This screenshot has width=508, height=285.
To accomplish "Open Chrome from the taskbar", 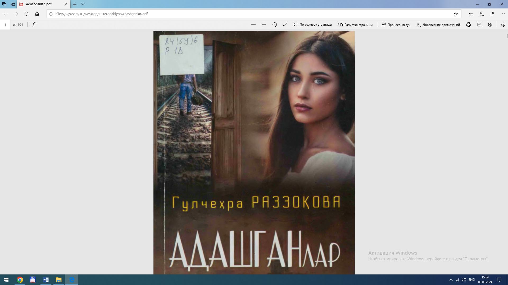I will (x=20, y=280).
